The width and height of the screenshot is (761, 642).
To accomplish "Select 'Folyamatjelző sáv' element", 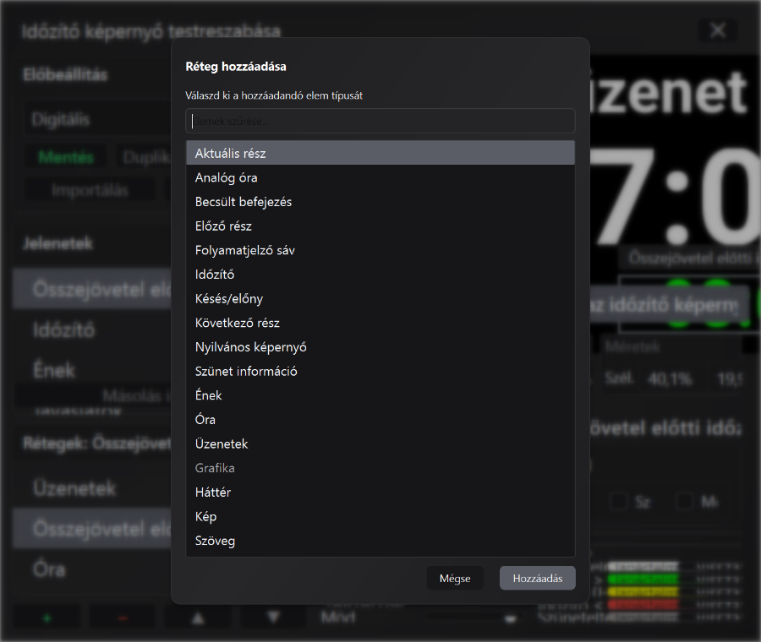I will click(x=380, y=250).
